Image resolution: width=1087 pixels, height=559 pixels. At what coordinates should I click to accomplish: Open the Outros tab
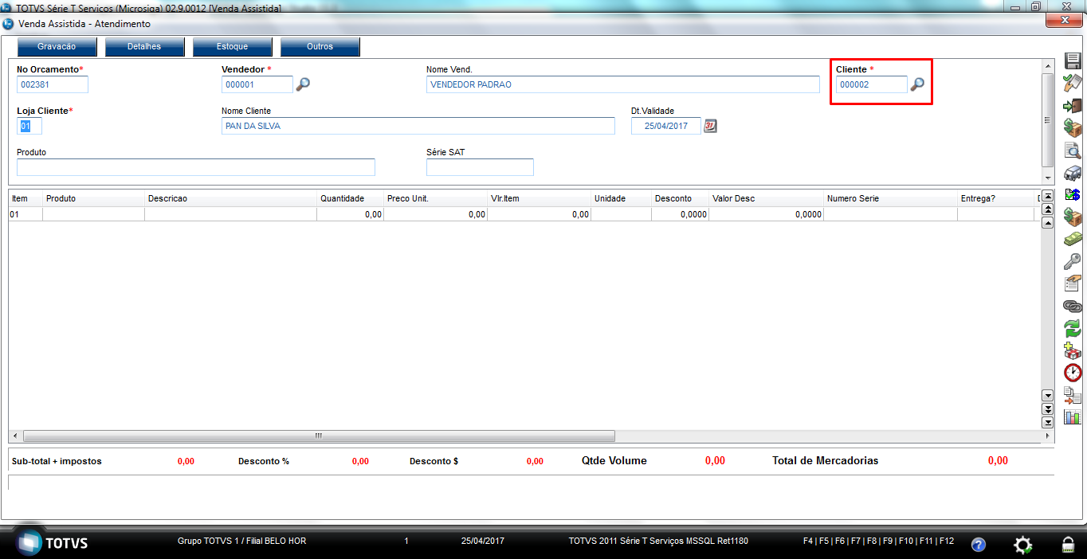point(320,47)
